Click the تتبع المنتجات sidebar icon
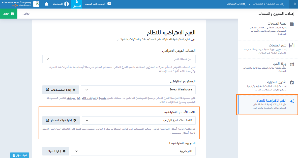 coord(292,46)
